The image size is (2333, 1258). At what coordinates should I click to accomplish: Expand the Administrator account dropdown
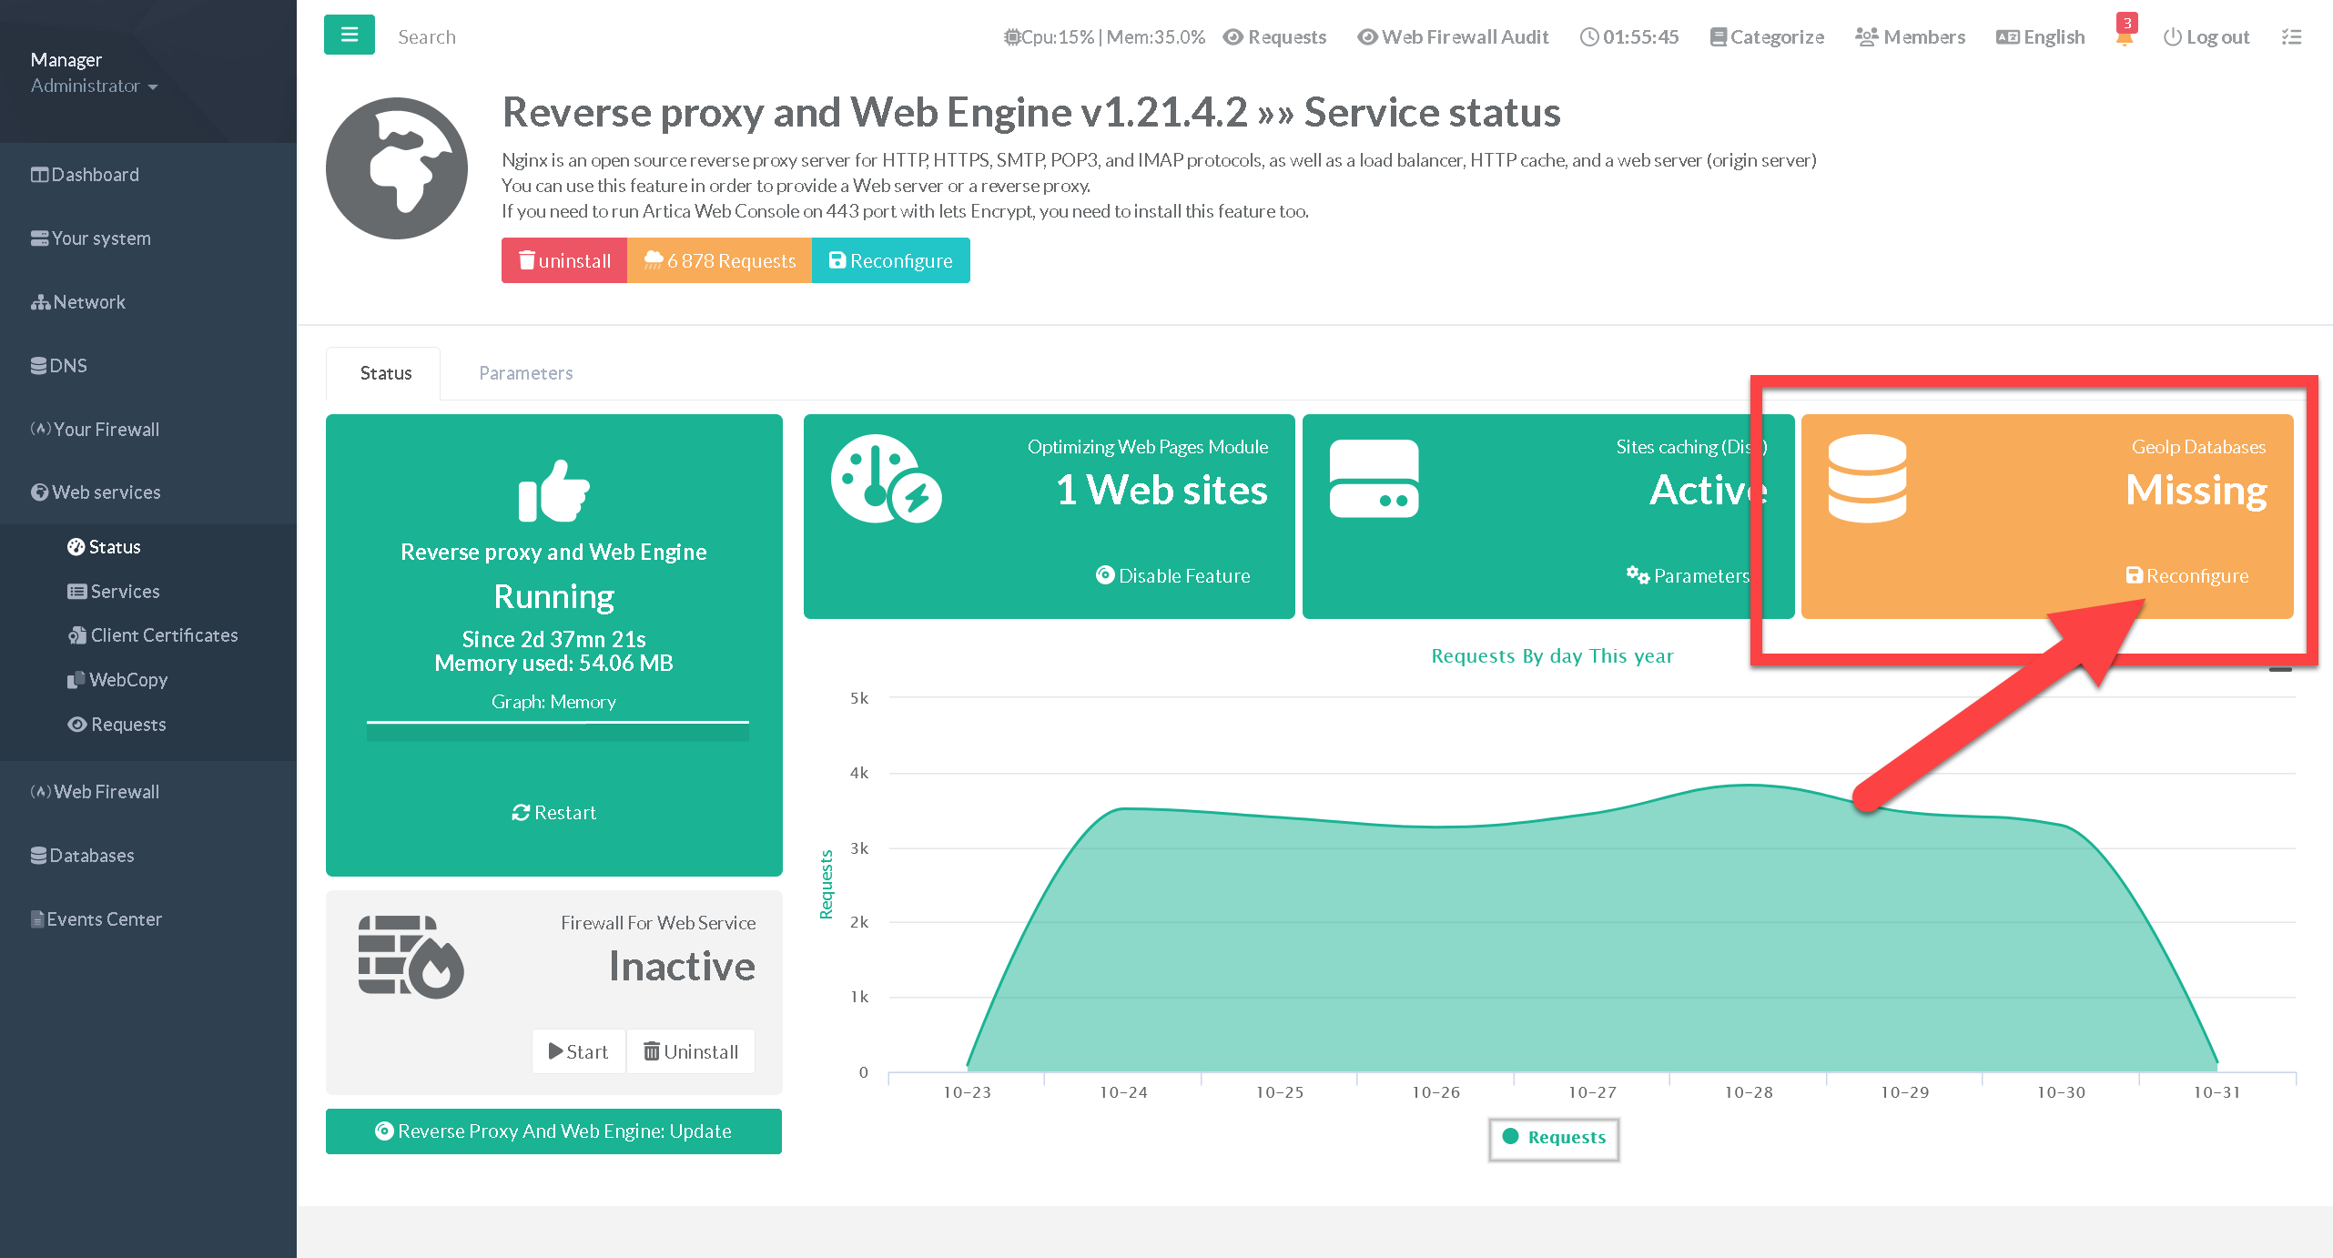tap(94, 86)
